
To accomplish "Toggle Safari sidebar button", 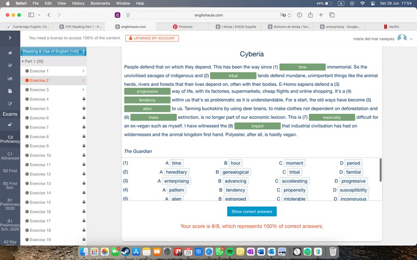I will click(31, 15).
